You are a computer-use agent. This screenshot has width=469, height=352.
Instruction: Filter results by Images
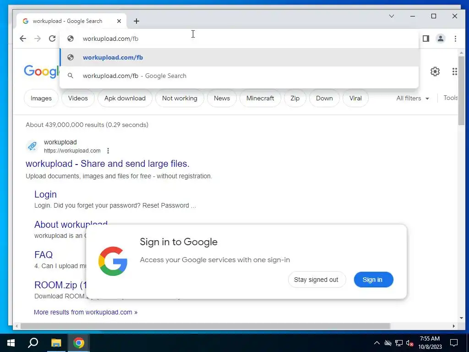point(41,98)
